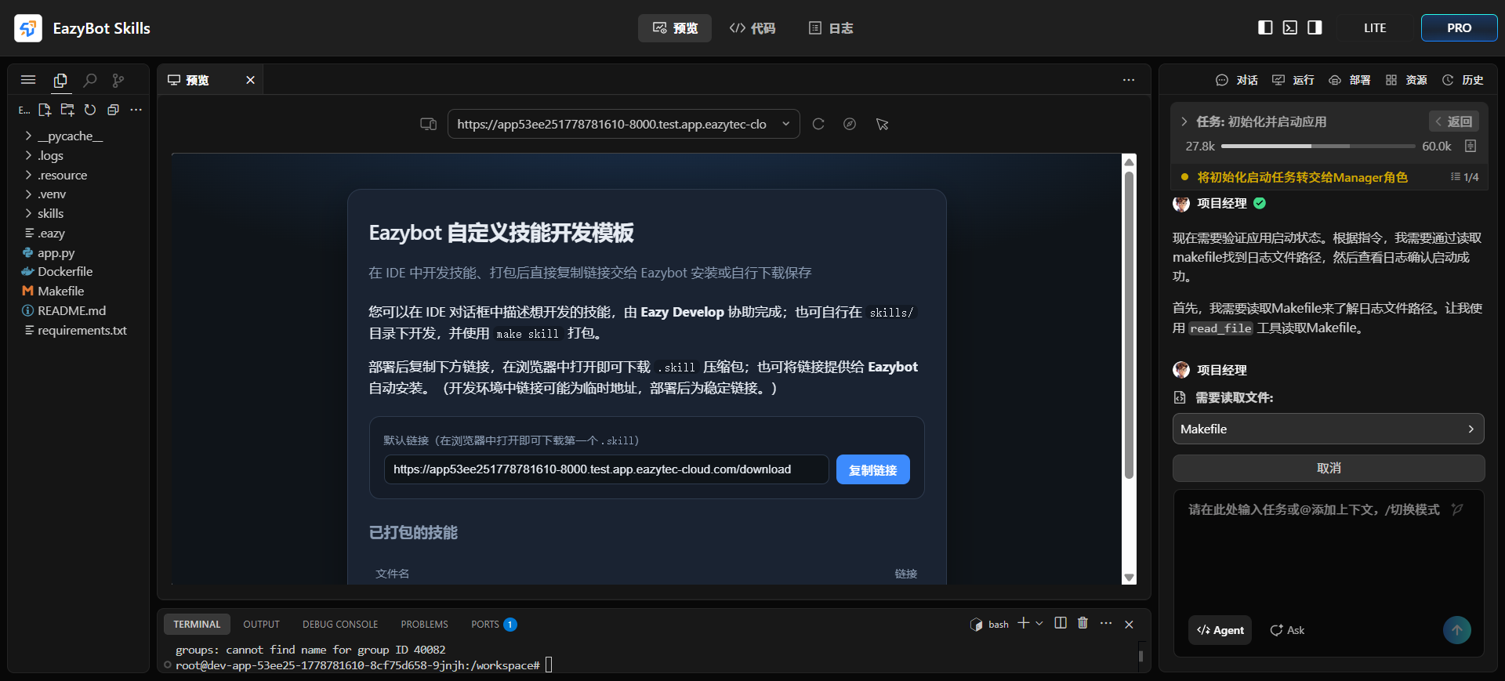Open the new terminal launch-profile dropdown
The height and width of the screenshot is (681, 1505).
tap(1039, 624)
